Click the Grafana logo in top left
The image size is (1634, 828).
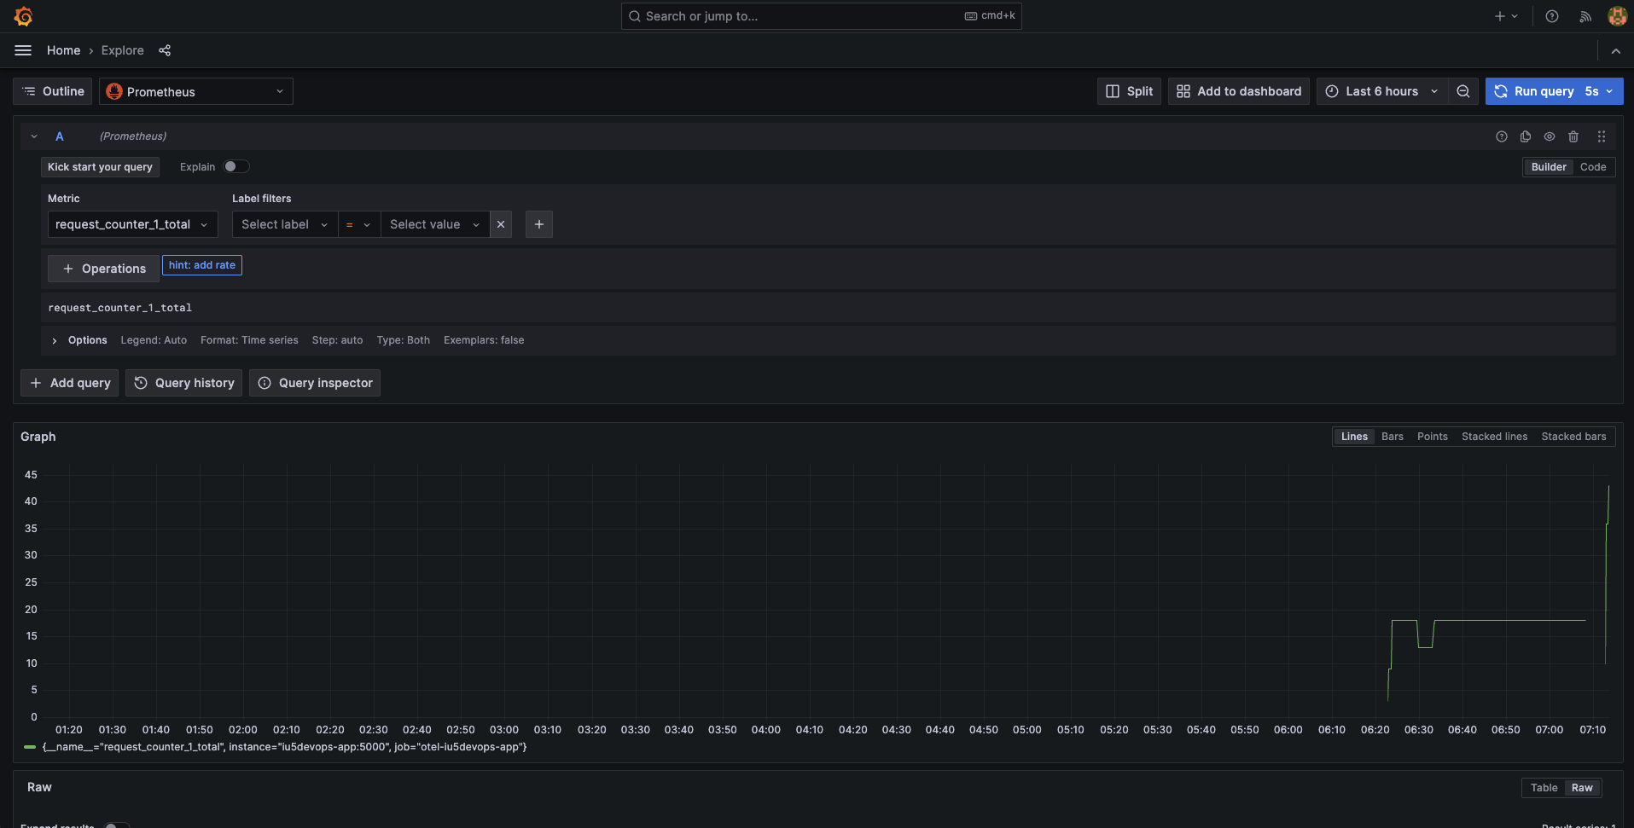(x=23, y=15)
